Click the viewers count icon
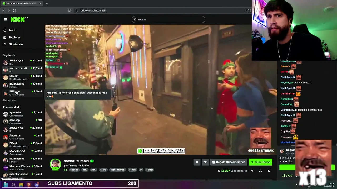This screenshot has height=189, width=337. pyautogui.click(x=219, y=171)
